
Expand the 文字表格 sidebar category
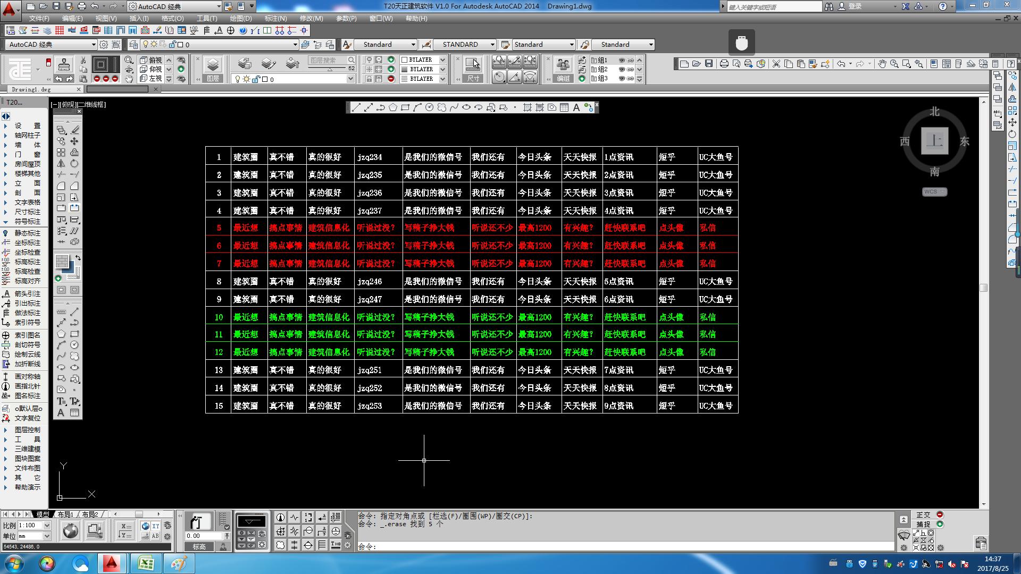tap(27, 202)
